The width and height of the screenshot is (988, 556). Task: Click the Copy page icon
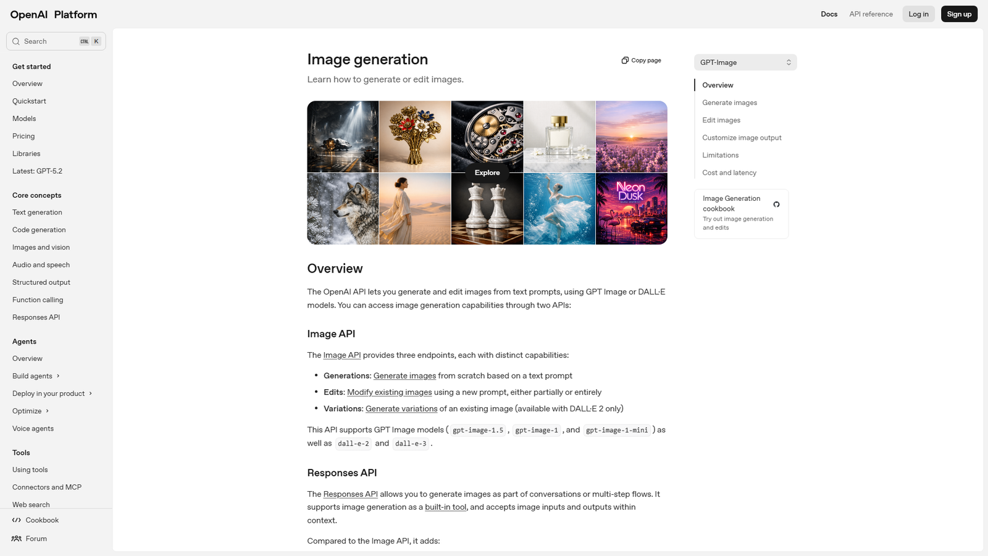tap(624, 60)
